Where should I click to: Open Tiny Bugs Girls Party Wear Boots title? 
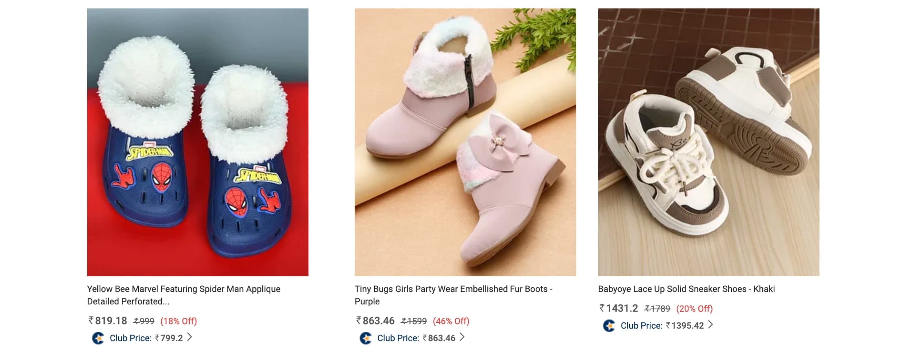453,295
